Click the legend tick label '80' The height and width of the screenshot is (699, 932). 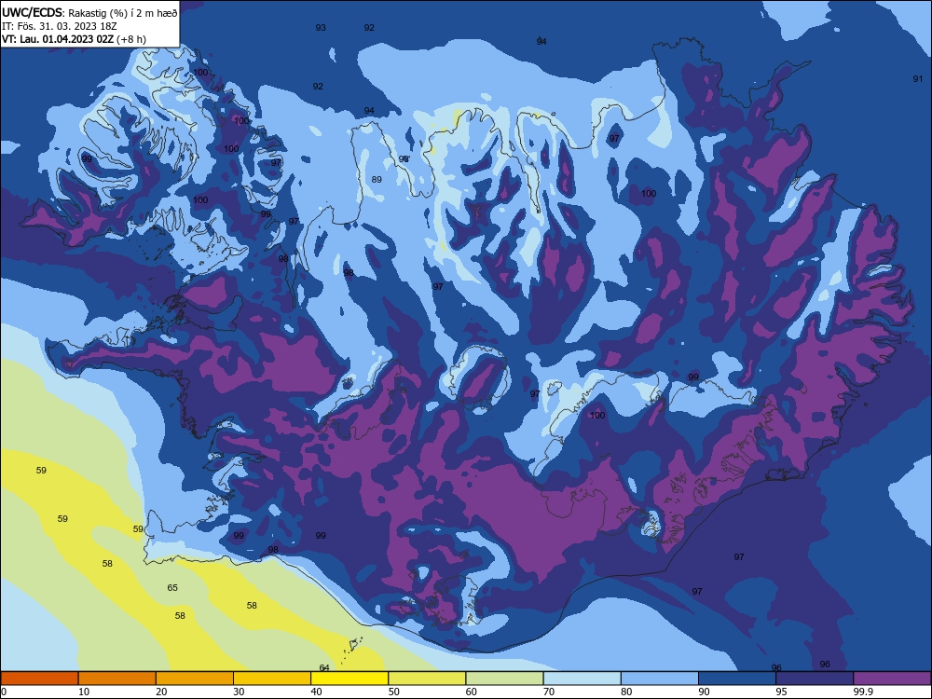pyautogui.click(x=626, y=692)
